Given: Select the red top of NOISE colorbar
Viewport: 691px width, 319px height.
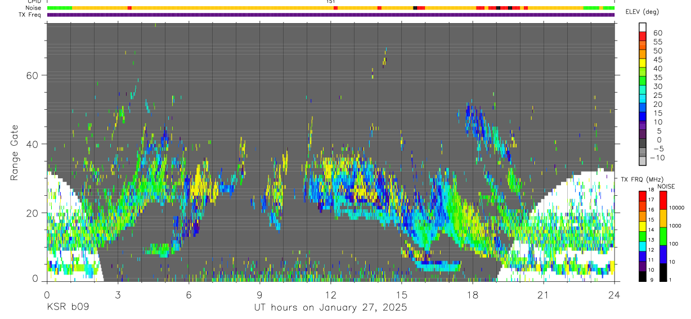Looking at the screenshot, I should 663,200.
